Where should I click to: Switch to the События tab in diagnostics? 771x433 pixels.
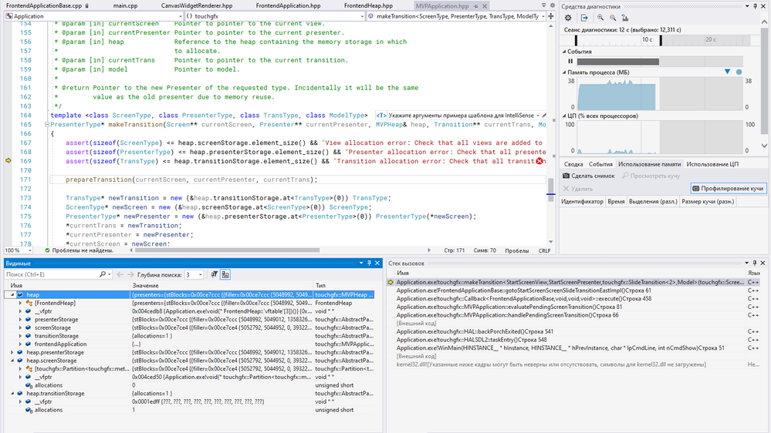pyautogui.click(x=600, y=164)
